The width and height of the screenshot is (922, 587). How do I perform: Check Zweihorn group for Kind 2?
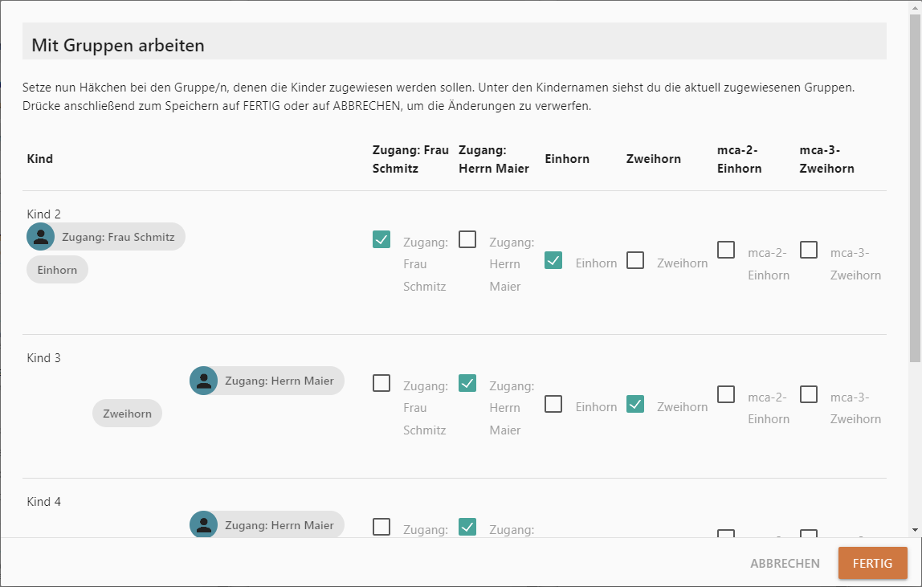pos(635,260)
